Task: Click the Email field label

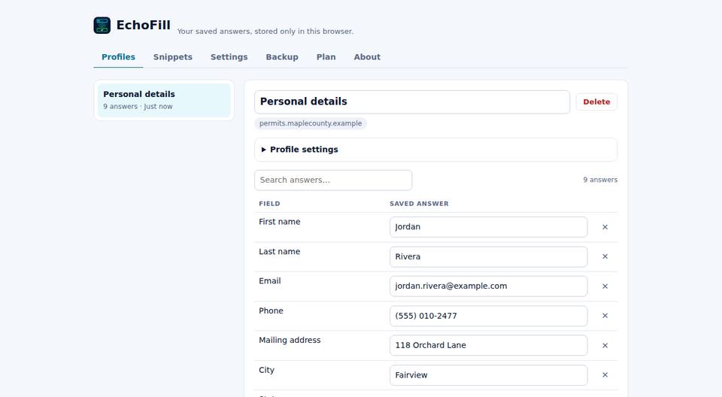Action: [270, 281]
